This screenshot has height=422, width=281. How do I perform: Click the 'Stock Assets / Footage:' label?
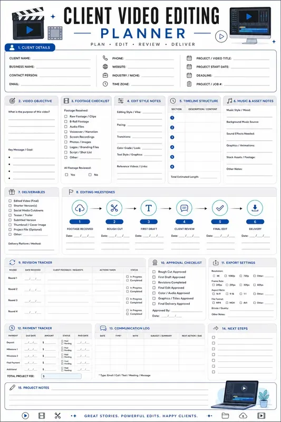[x=240, y=157]
